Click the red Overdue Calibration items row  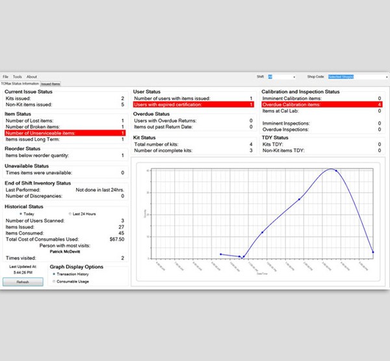pyautogui.click(x=321, y=104)
